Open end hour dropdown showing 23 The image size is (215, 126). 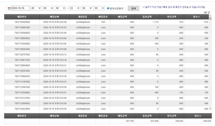click(74, 8)
